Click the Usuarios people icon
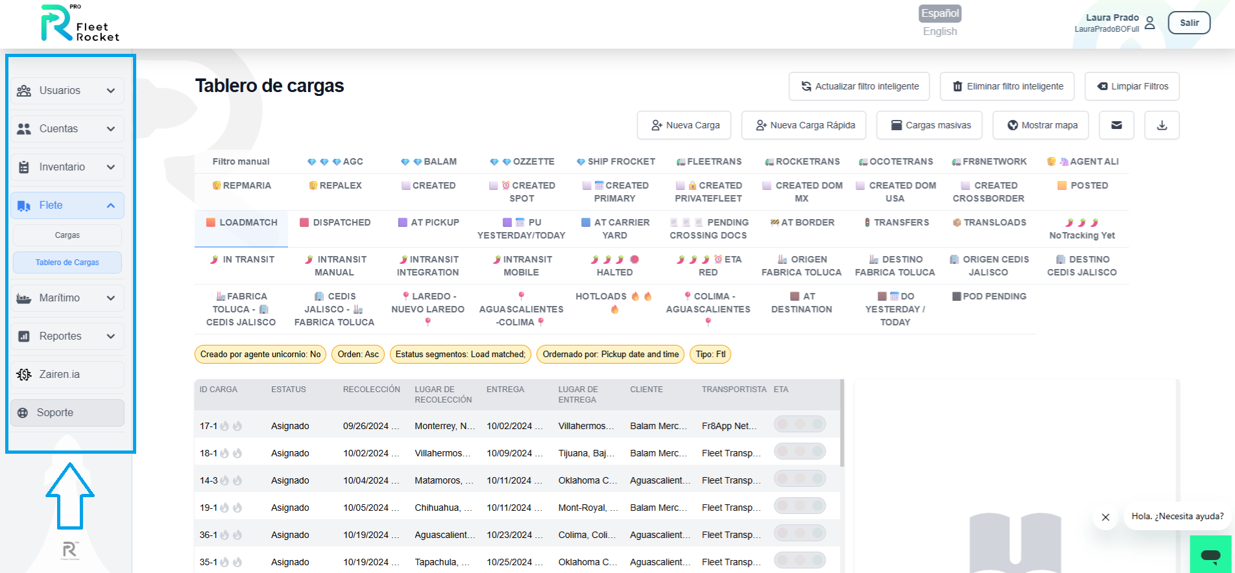 [x=24, y=91]
